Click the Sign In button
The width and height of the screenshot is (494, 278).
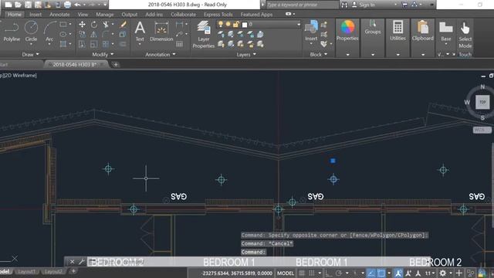click(364, 5)
